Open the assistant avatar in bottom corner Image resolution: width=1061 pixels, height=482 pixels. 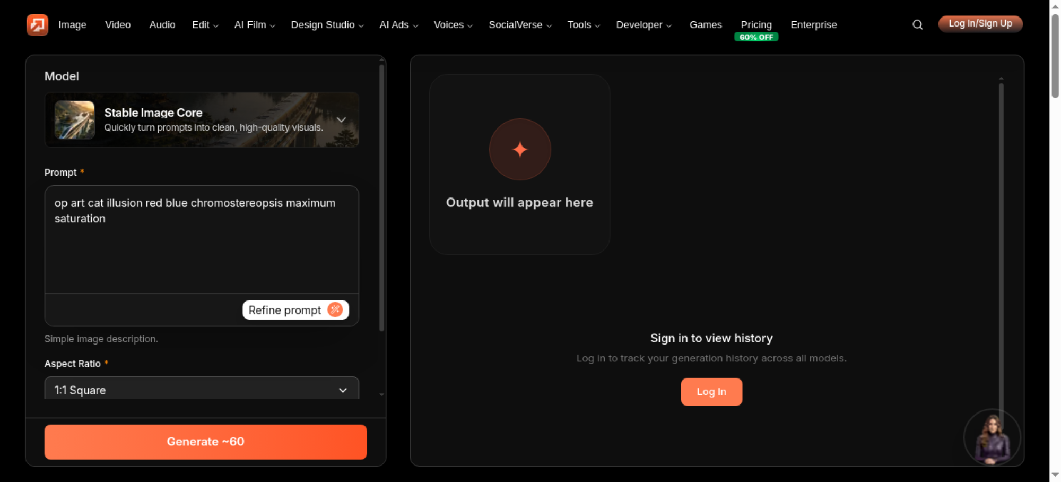click(x=992, y=437)
